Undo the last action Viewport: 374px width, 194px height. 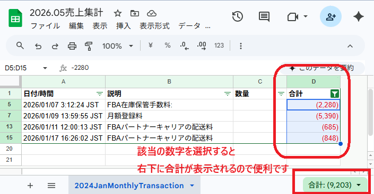38,46
